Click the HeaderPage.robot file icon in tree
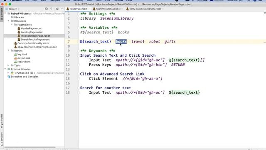The image size is (266, 150). 19,28
